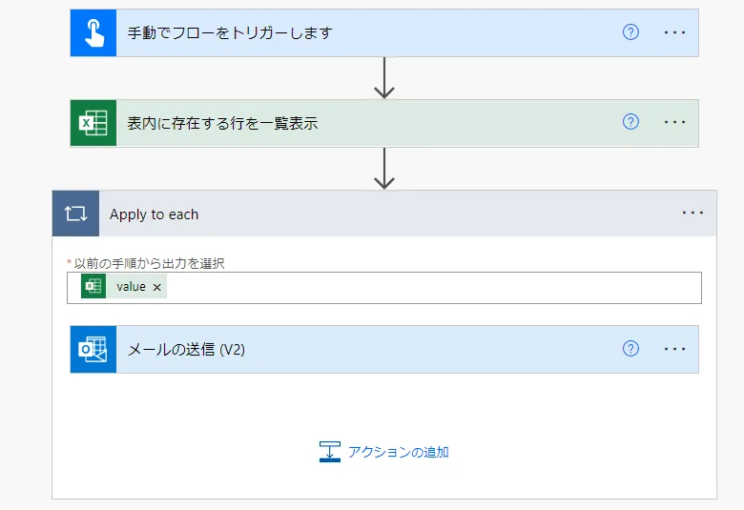744x510 pixels.
Task: Show help for 表内に存在する行を一覧表示
Action: coord(630,122)
